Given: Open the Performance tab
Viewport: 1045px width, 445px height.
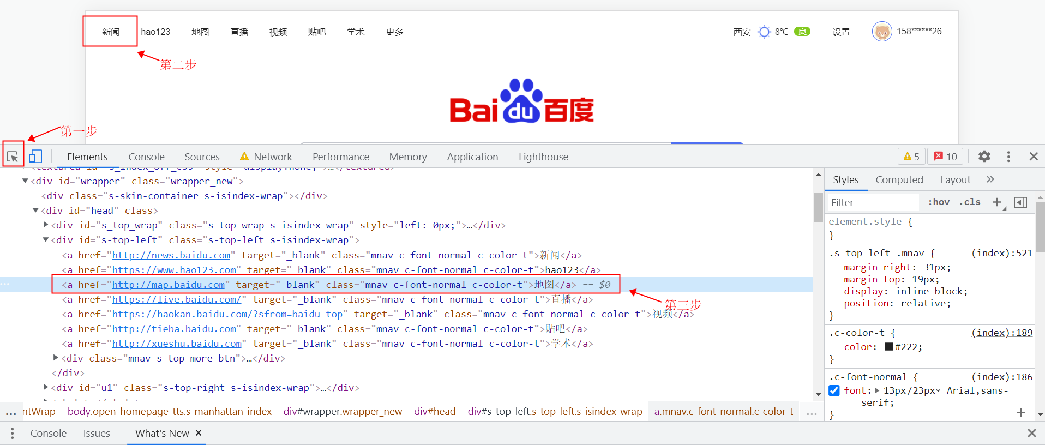Looking at the screenshot, I should coord(341,157).
